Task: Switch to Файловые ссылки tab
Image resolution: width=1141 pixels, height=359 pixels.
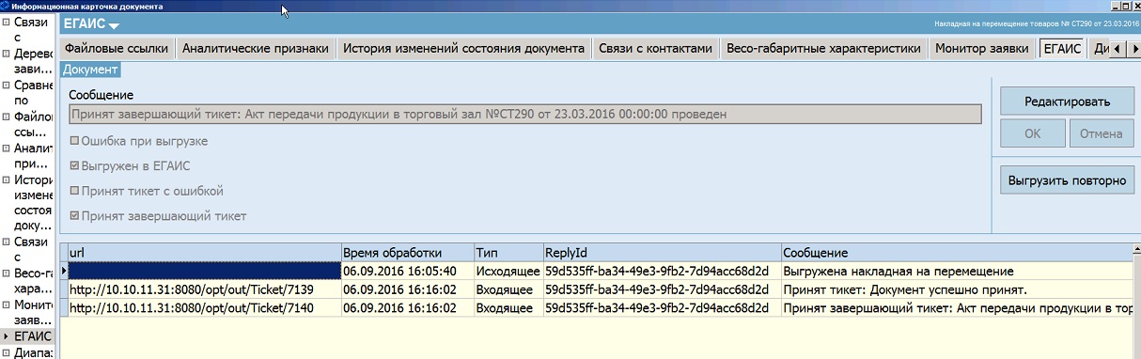Action: [117, 48]
